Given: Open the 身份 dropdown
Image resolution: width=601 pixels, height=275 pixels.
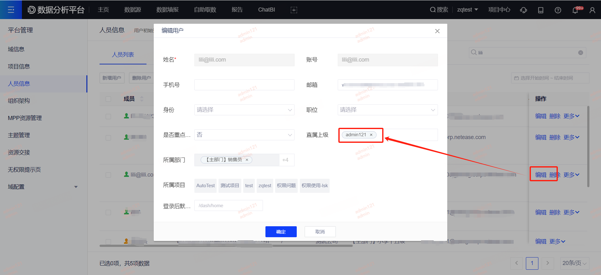Looking at the screenshot, I should point(244,110).
